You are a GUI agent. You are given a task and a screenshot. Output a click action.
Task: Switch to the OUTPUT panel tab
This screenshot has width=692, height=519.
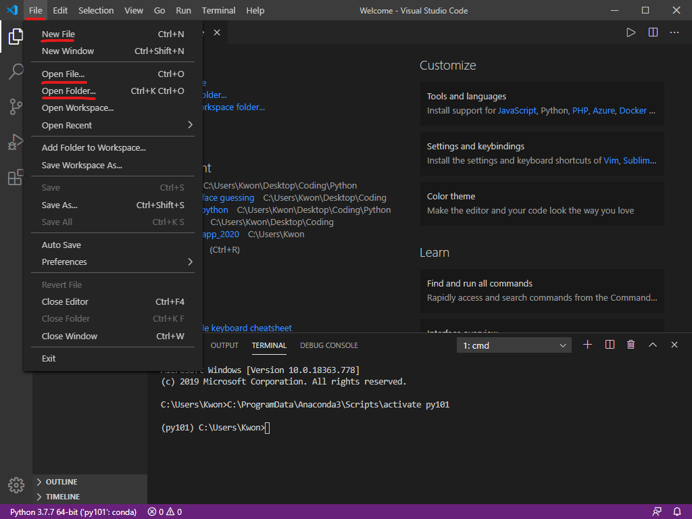(224, 345)
